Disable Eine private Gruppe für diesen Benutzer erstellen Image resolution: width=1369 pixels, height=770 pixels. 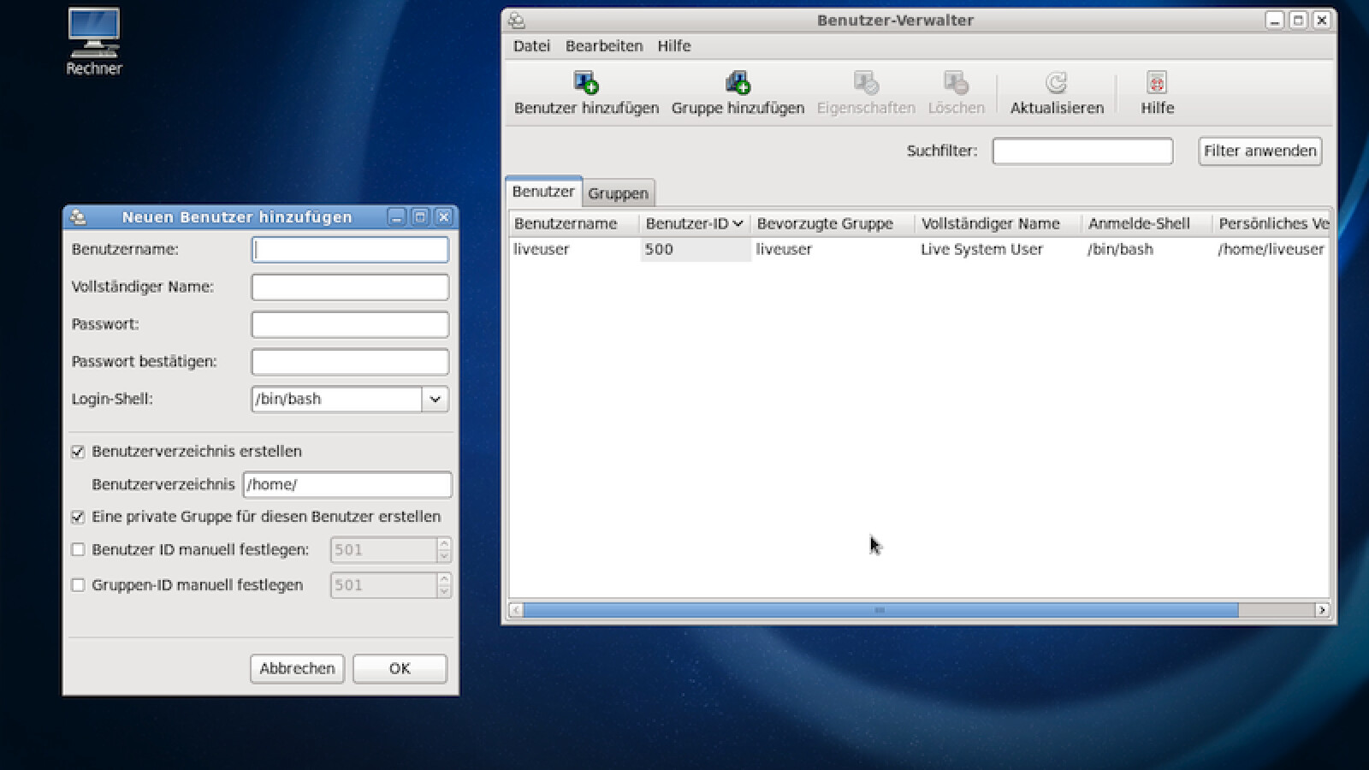[78, 517]
